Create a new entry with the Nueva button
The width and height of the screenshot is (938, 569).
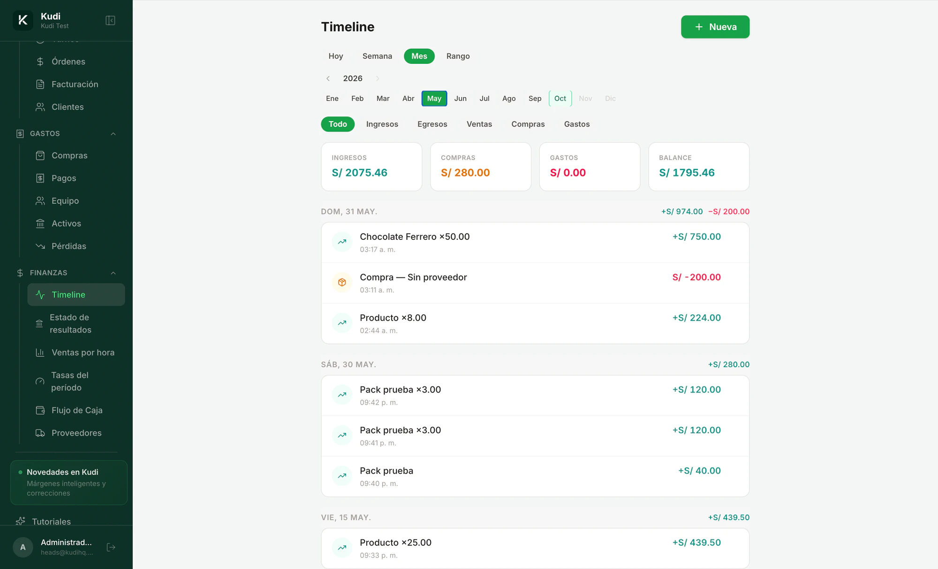click(x=715, y=27)
